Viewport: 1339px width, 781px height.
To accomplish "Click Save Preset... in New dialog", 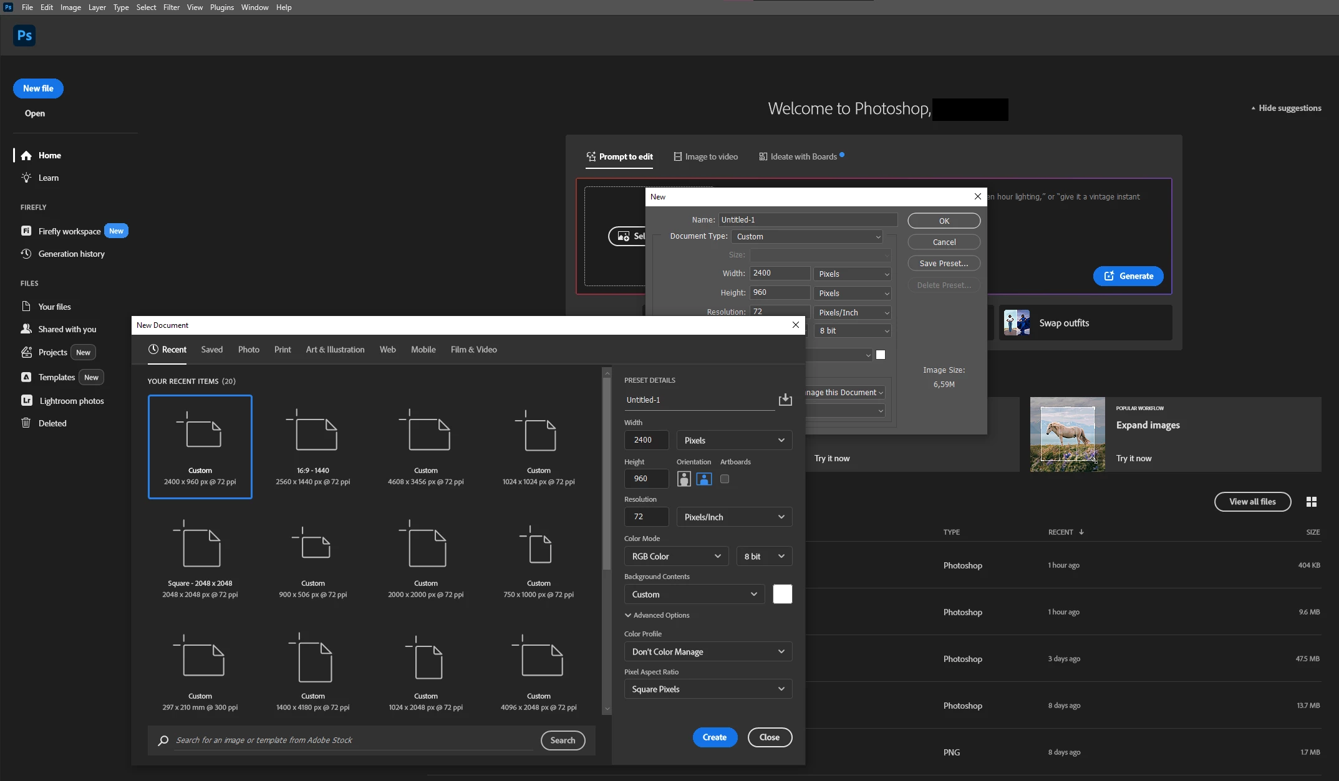I will coord(944,263).
